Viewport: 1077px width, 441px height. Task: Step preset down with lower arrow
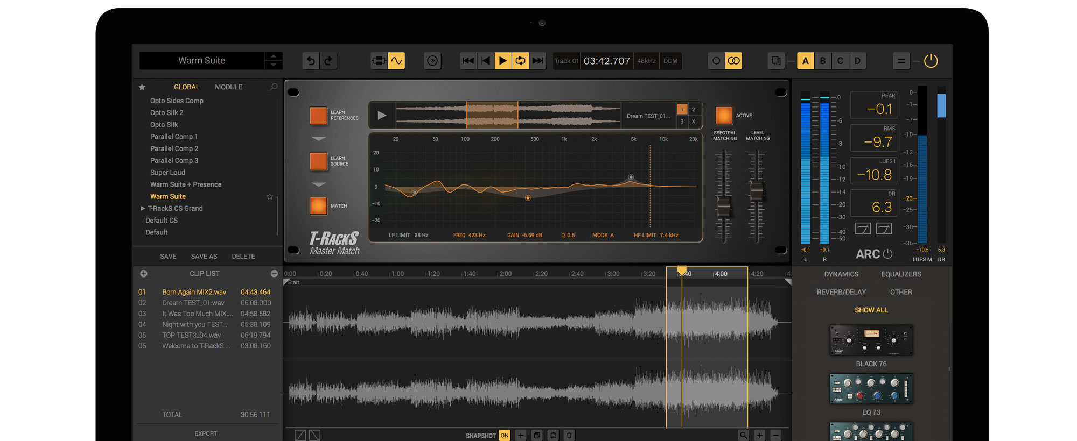coord(274,65)
